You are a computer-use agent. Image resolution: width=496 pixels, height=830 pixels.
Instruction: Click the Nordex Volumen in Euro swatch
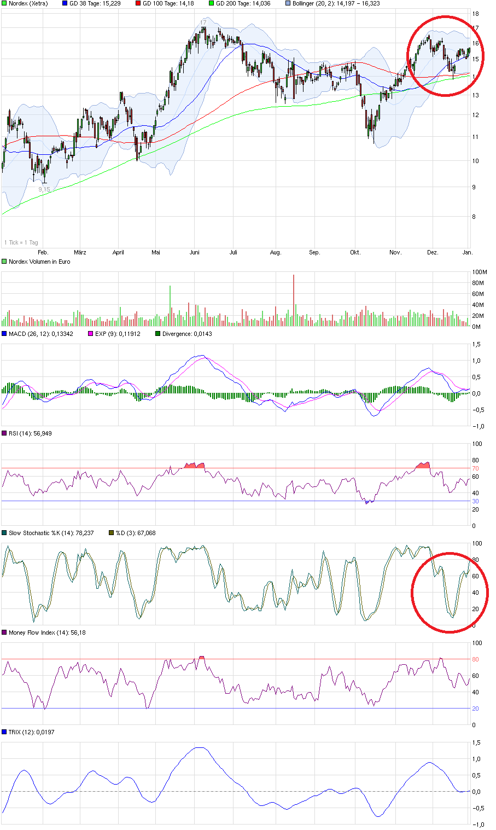4,262
